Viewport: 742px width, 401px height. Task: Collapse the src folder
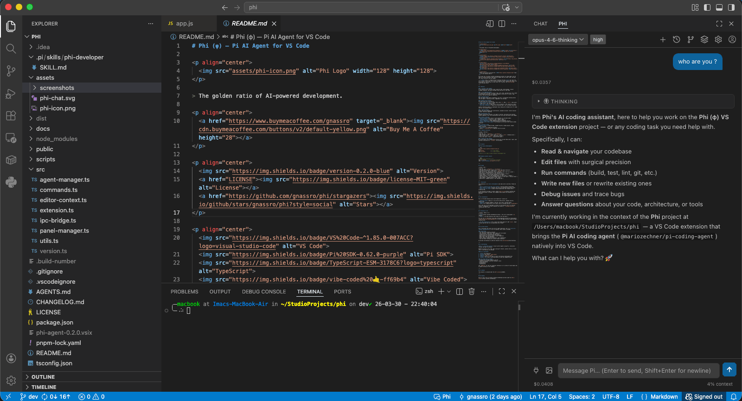92,169
